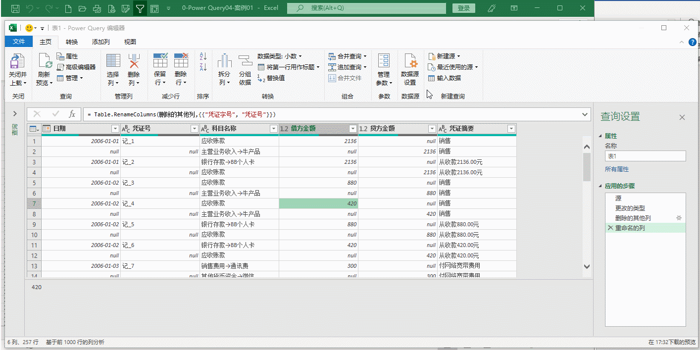Click Enter Data (输入数据)
700x350 pixels.
pyautogui.click(x=445, y=78)
